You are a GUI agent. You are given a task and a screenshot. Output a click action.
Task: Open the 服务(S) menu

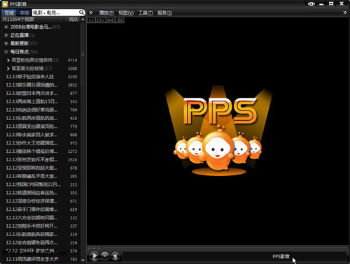(x=164, y=13)
